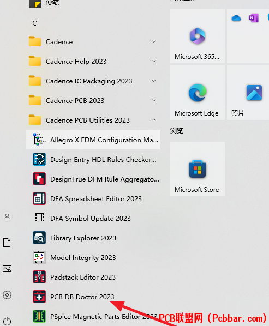The image size is (269, 326).
Task: Open Library Explorer 2023 icon
Action: point(39,238)
